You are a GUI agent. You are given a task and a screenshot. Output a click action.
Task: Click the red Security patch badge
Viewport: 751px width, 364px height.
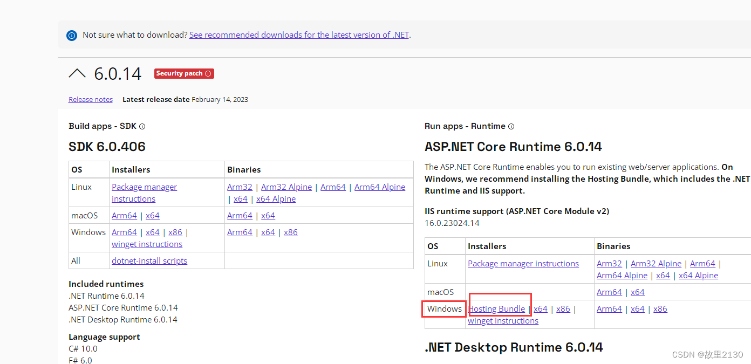[x=184, y=73]
